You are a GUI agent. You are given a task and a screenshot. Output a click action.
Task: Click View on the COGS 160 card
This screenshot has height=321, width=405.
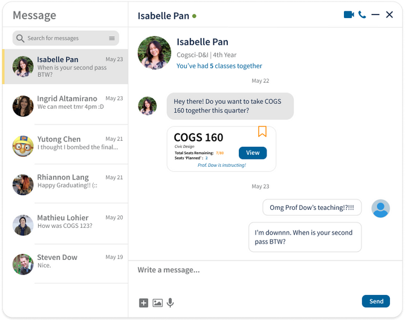pyautogui.click(x=253, y=153)
